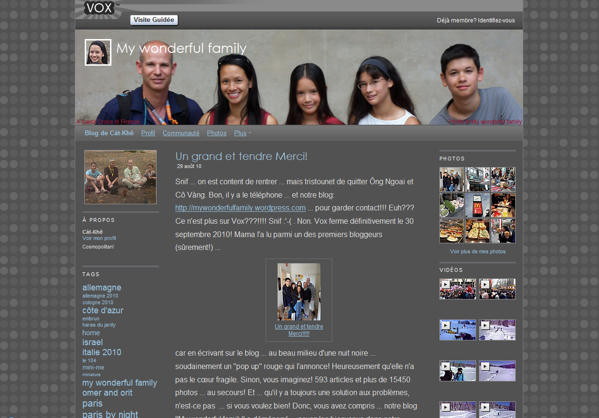Open the first photo in Photos grid
Screen dimensions: 599x418
[x=451, y=179]
